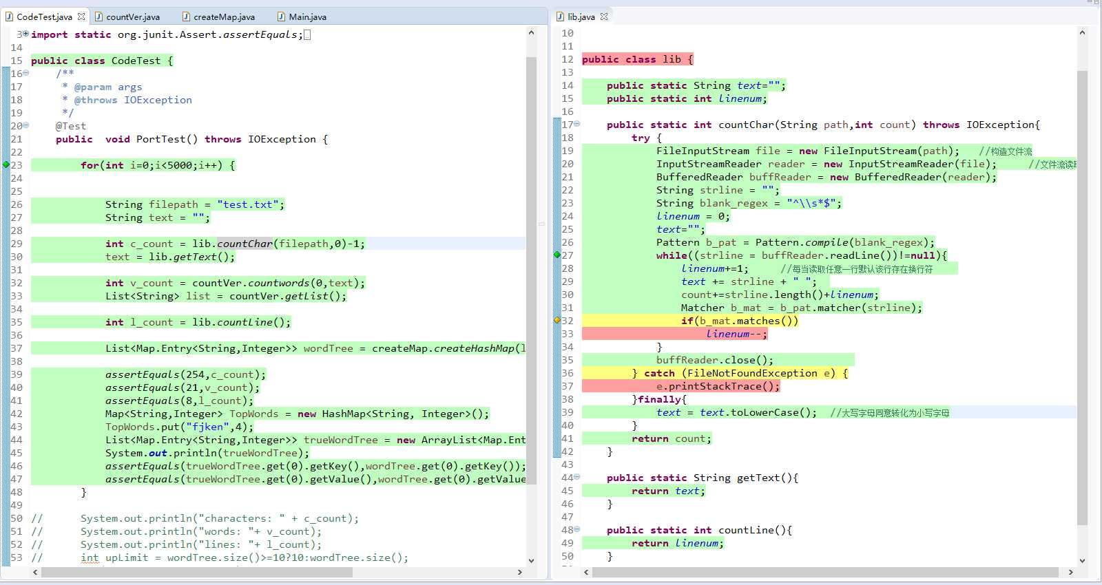The height and width of the screenshot is (585, 1102).
Task: Place cursor on 'public class CodeTest {' line
Action: (102, 61)
